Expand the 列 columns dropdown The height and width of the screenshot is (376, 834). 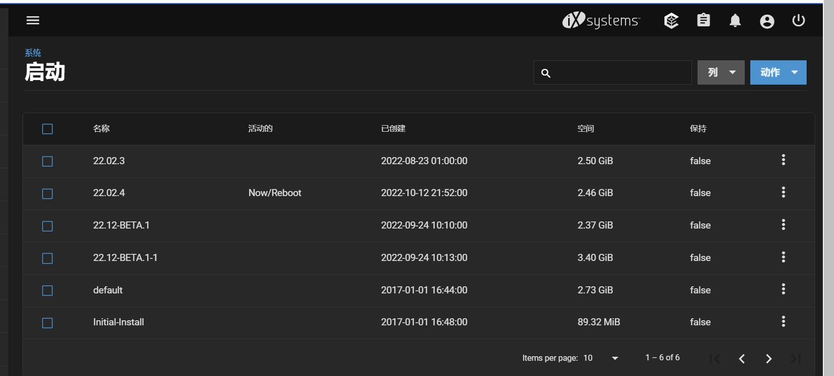click(x=720, y=72)
